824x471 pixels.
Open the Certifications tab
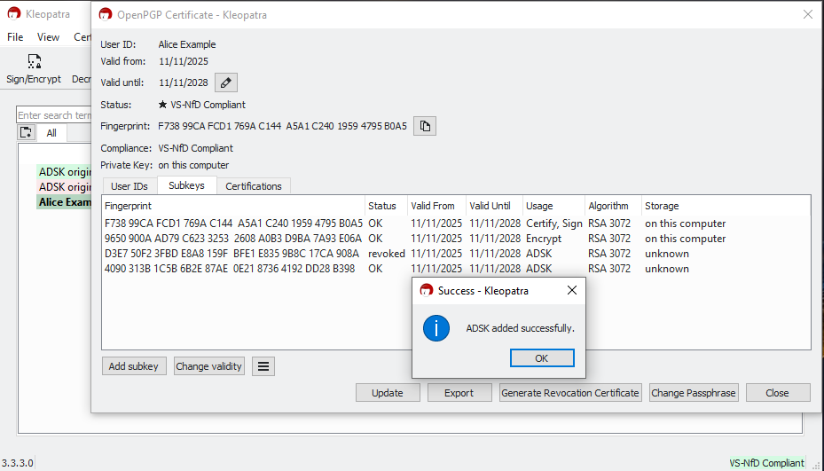pos(254,186)
